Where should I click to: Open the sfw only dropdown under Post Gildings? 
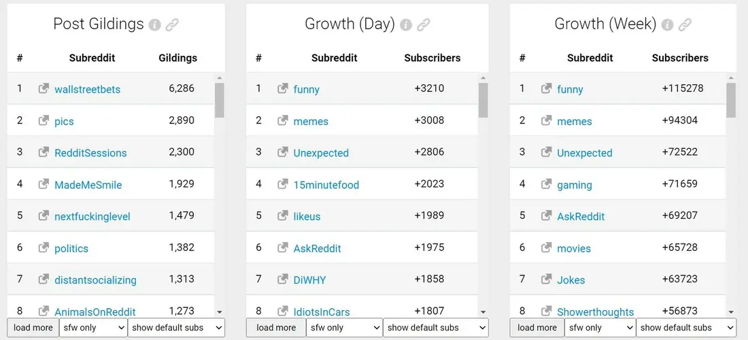point(93,328)
